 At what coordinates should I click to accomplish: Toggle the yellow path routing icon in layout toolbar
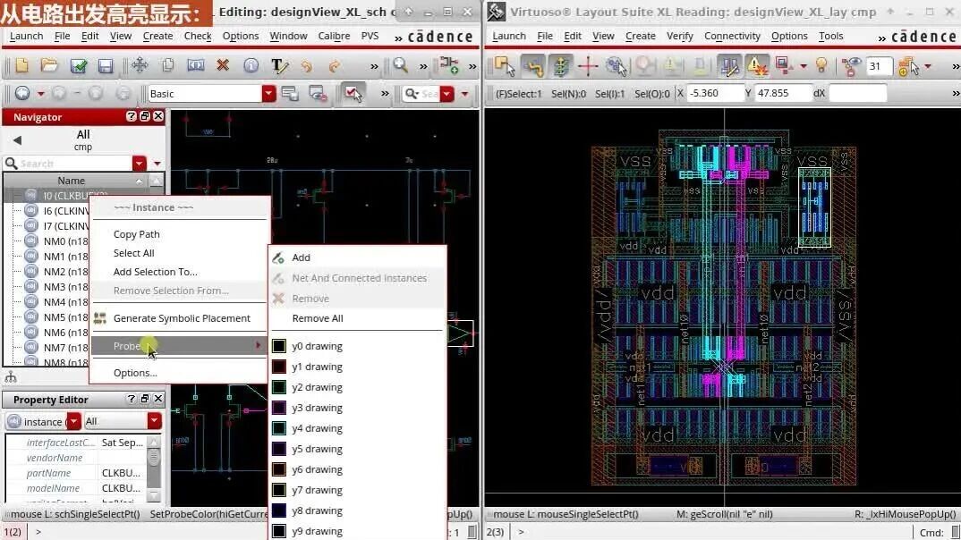532,65
